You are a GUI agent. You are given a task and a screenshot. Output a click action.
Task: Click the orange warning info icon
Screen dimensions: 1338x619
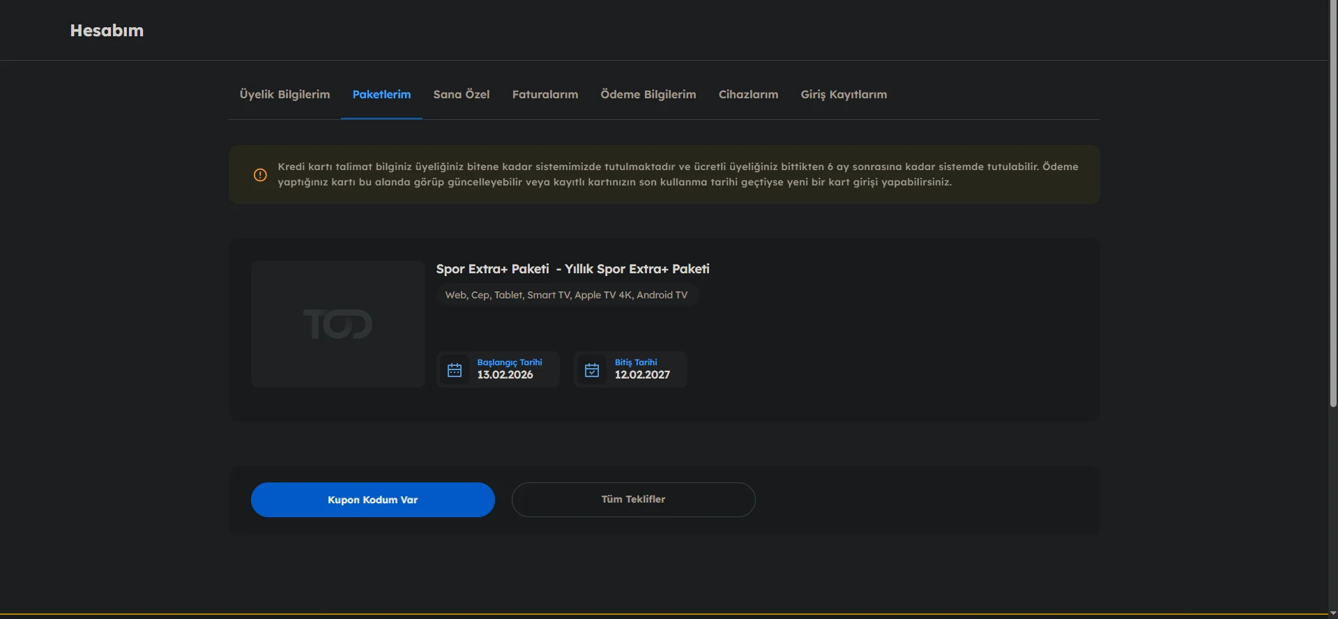[x=260, y=175]
